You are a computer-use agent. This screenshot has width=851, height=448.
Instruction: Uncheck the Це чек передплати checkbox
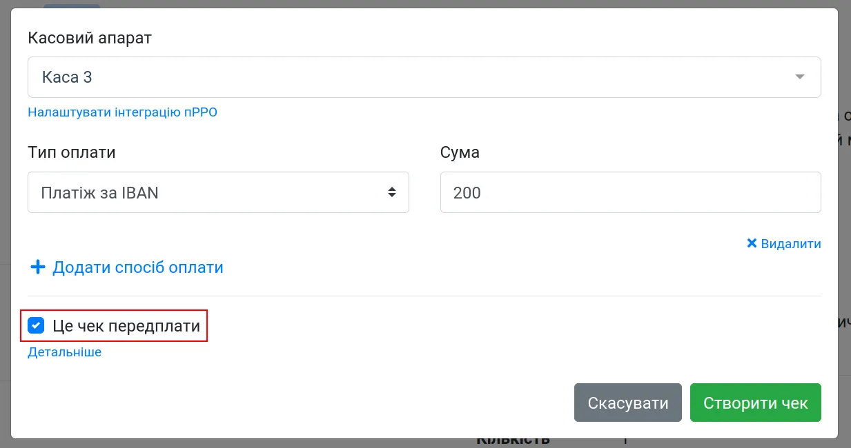36,325
